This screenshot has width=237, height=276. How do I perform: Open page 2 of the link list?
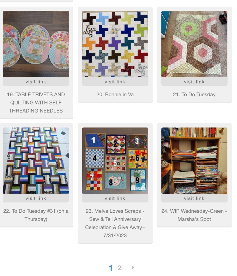tap(119, 268)
